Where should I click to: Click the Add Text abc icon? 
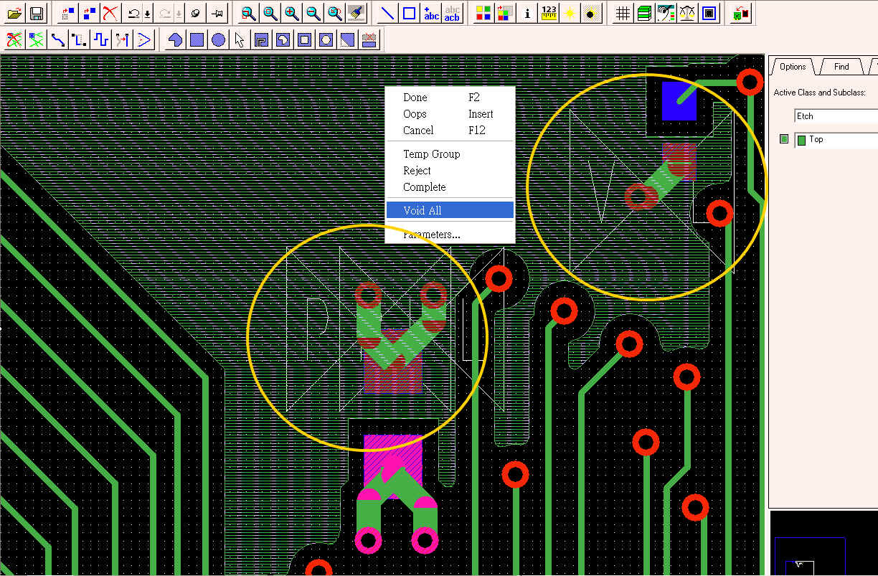coord(431,13)
